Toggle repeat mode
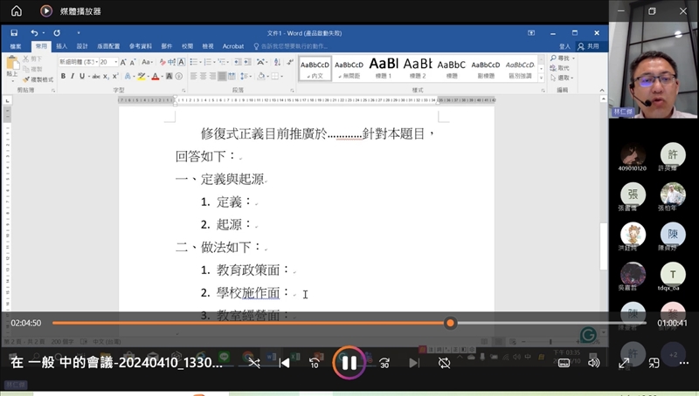Viewport: 699px width, 396px height. 444,363
